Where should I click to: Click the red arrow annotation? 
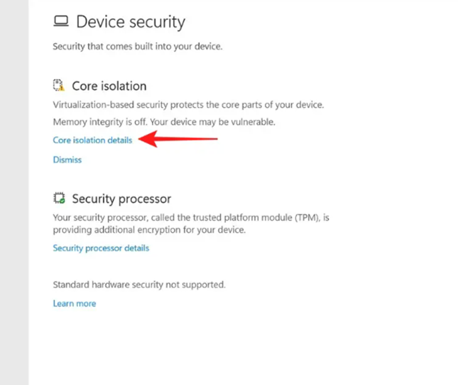(x=177, y=139)
